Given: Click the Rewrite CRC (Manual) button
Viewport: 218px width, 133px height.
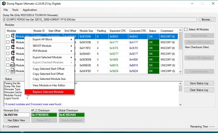Looking at the screenshot, I should 199,58.
